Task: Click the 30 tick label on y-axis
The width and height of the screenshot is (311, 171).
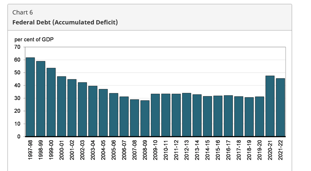Action: [x=17, y=98]
